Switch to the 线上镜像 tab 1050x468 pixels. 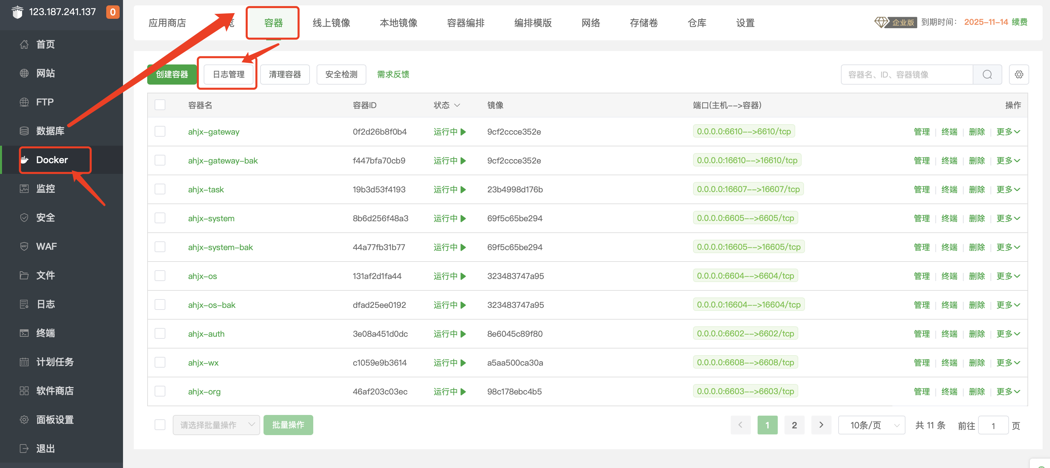click(331, 23)
